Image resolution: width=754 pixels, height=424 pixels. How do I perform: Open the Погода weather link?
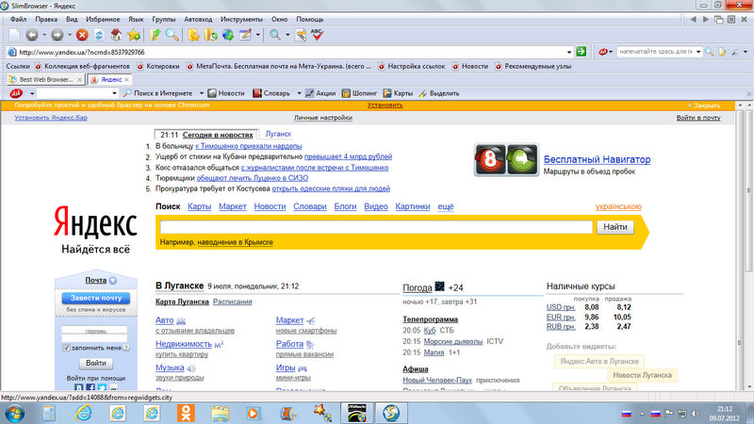point(417,287)
